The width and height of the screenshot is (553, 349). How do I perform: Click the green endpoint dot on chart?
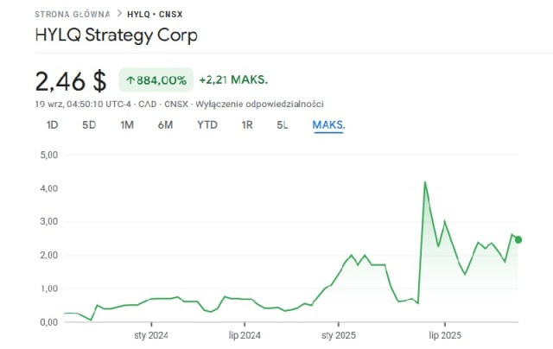point(518,239)
